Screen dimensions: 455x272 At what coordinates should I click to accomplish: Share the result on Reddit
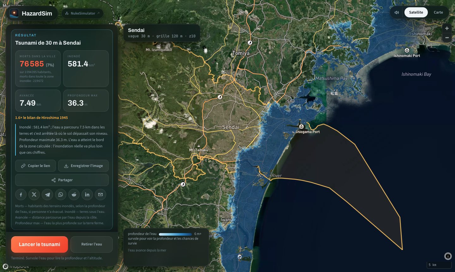coord(74,195)
